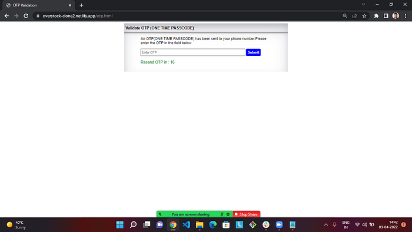Open the notification badge in the tray
This screenshot has height=232, width=412.
(404, 225)
